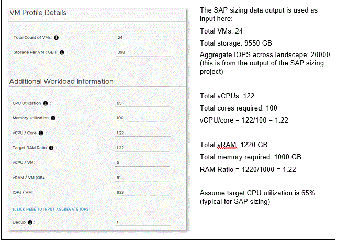The width and height of the screenshot is (337, 242).
Task: Select the Total Count of VMs field
Action: (x=143, y=38)
